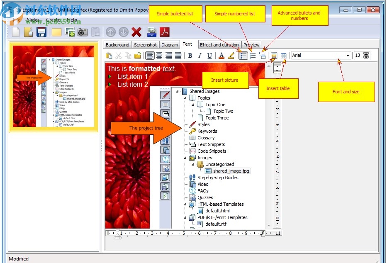387x263 pixels.
Task: Switch to the Diagram tab
Action: tap(170, 45)
